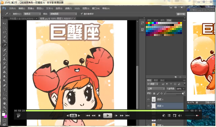This screenshot has width=216, height=127.
Task: Select the Type (T) tool
Action: pos(5,90)
